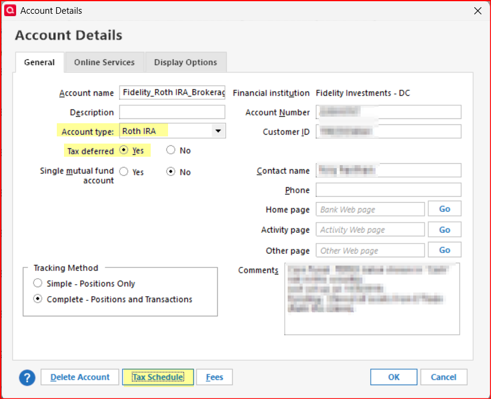This screenshot has height=399, width=491.
Task: Click the Account name field
Action: point(172,92)
